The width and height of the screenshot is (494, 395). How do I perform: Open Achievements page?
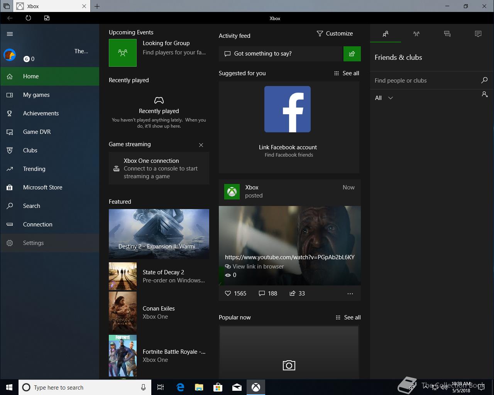click(50, 113)
